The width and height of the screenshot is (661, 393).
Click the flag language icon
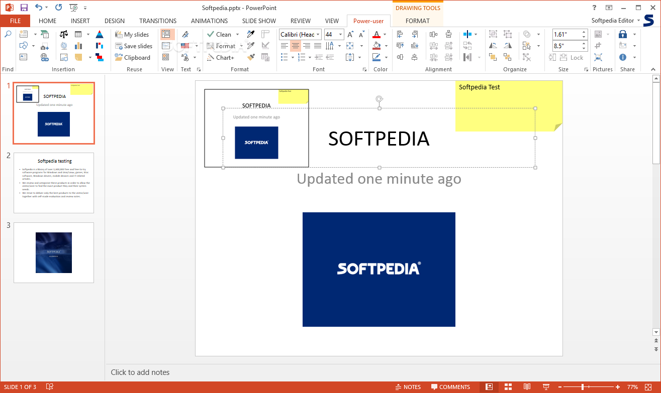pos(185,46)
